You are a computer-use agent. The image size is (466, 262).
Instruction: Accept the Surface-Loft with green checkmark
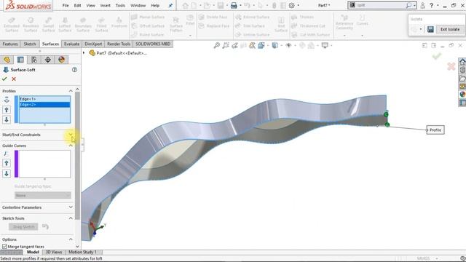(x=4, y=79)
